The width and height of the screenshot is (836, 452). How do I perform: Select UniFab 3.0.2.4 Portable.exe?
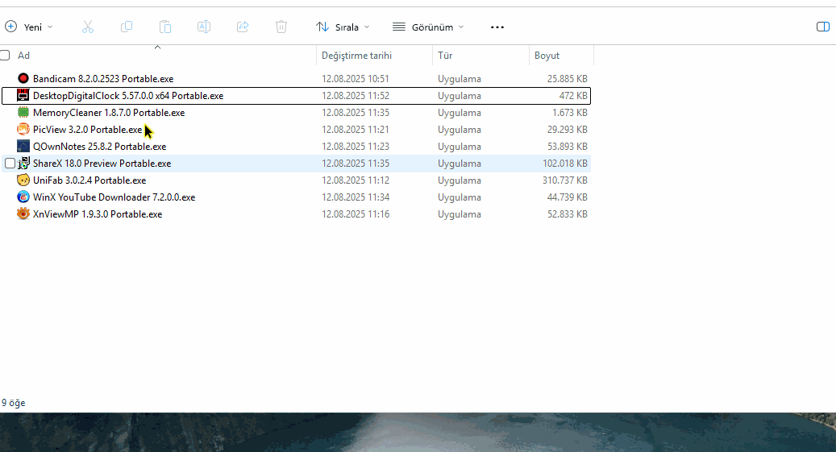pos(89,180)
